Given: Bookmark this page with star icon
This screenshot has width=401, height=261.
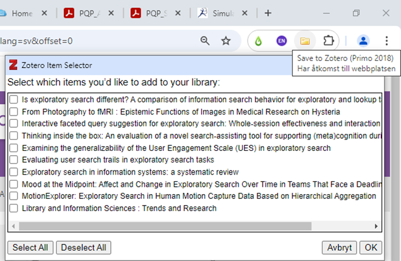Looking at the screenshot, I should [x=226, y=41].
